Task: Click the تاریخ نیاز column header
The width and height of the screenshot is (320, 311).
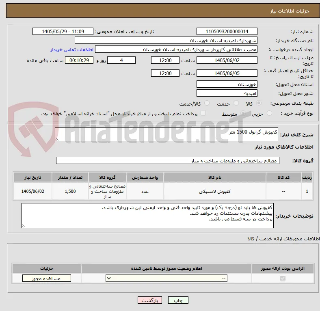Action: pyautogui.click(x=32, y=177)
